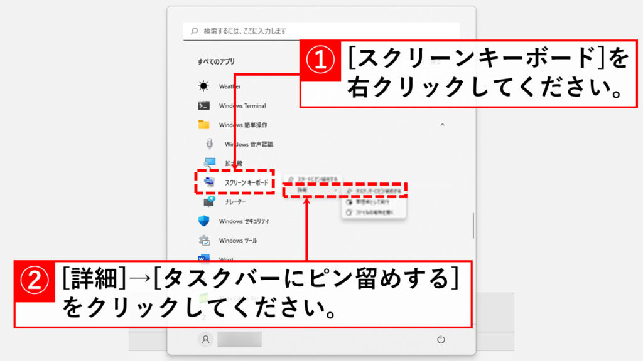643x361 pixels.
Task: Open the user account icon
Action: tap(206, 339)
